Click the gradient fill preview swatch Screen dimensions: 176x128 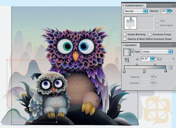coord(127,52)
